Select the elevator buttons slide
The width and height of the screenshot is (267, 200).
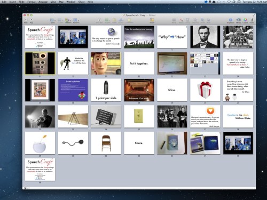tap(40, 63)
